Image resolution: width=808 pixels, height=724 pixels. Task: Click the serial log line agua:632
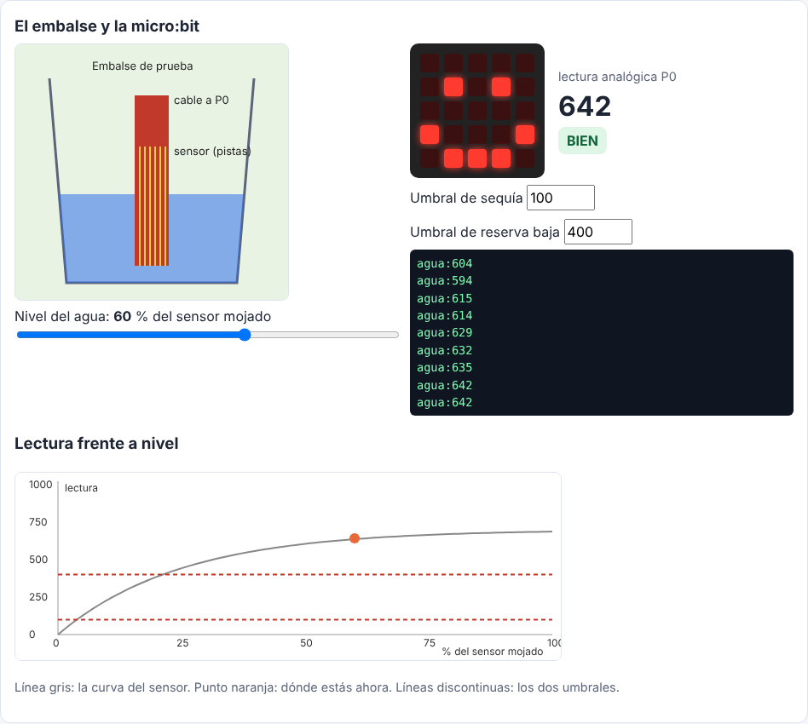coord(445,350)
